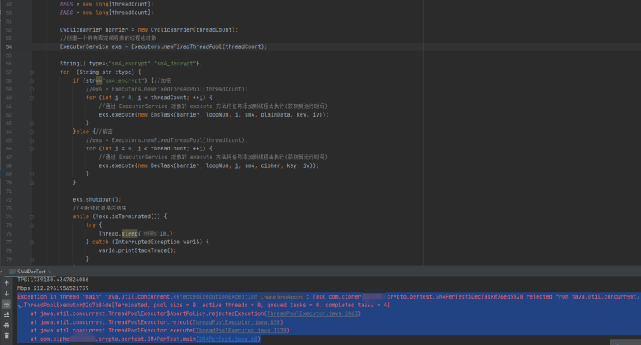Click the print console output icon

[6, 325]
